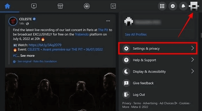Select Give feedback menu item
Image resolution: width=202 pixels, height=111 pixels.
(158, 83)
